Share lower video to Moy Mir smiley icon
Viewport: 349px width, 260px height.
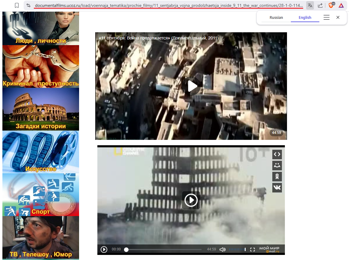tap(277, 166)
